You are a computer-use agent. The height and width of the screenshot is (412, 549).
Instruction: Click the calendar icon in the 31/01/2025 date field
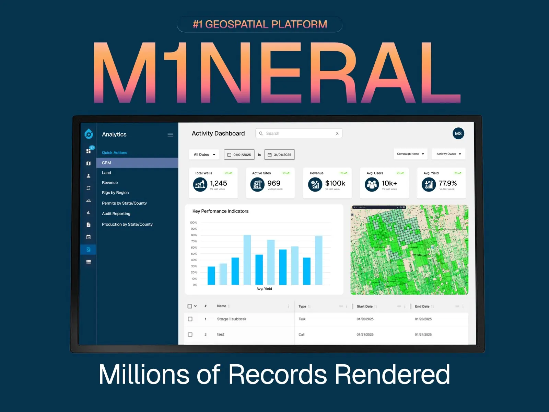270,155
